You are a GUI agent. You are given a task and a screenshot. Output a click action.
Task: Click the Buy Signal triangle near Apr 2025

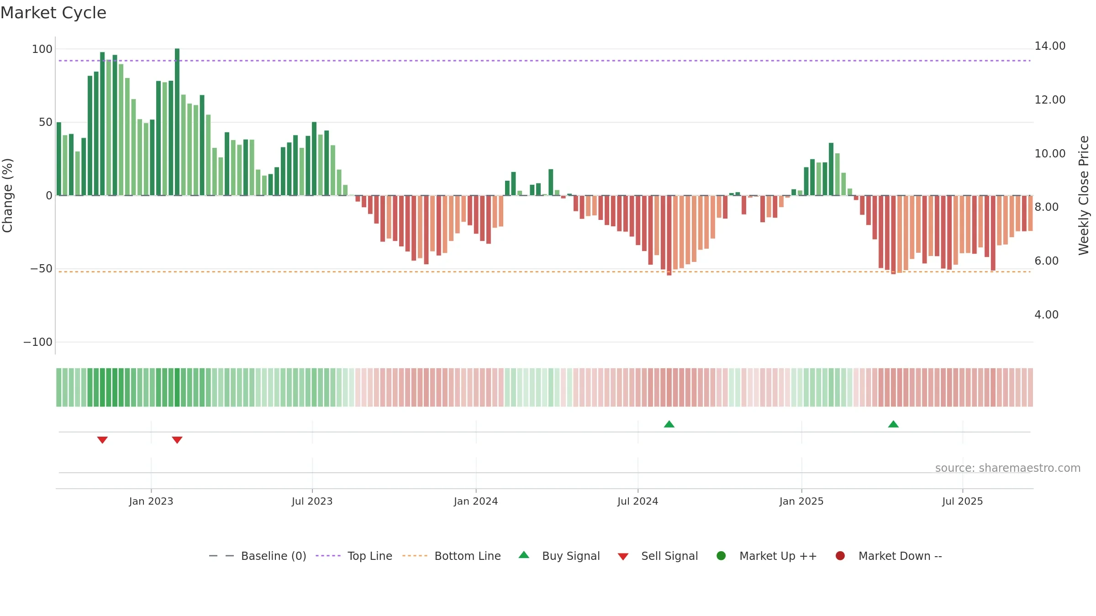pyautogui.click(x=893, y=424)
